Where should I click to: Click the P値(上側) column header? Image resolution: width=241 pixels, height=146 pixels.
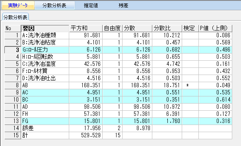click(215, 29)
